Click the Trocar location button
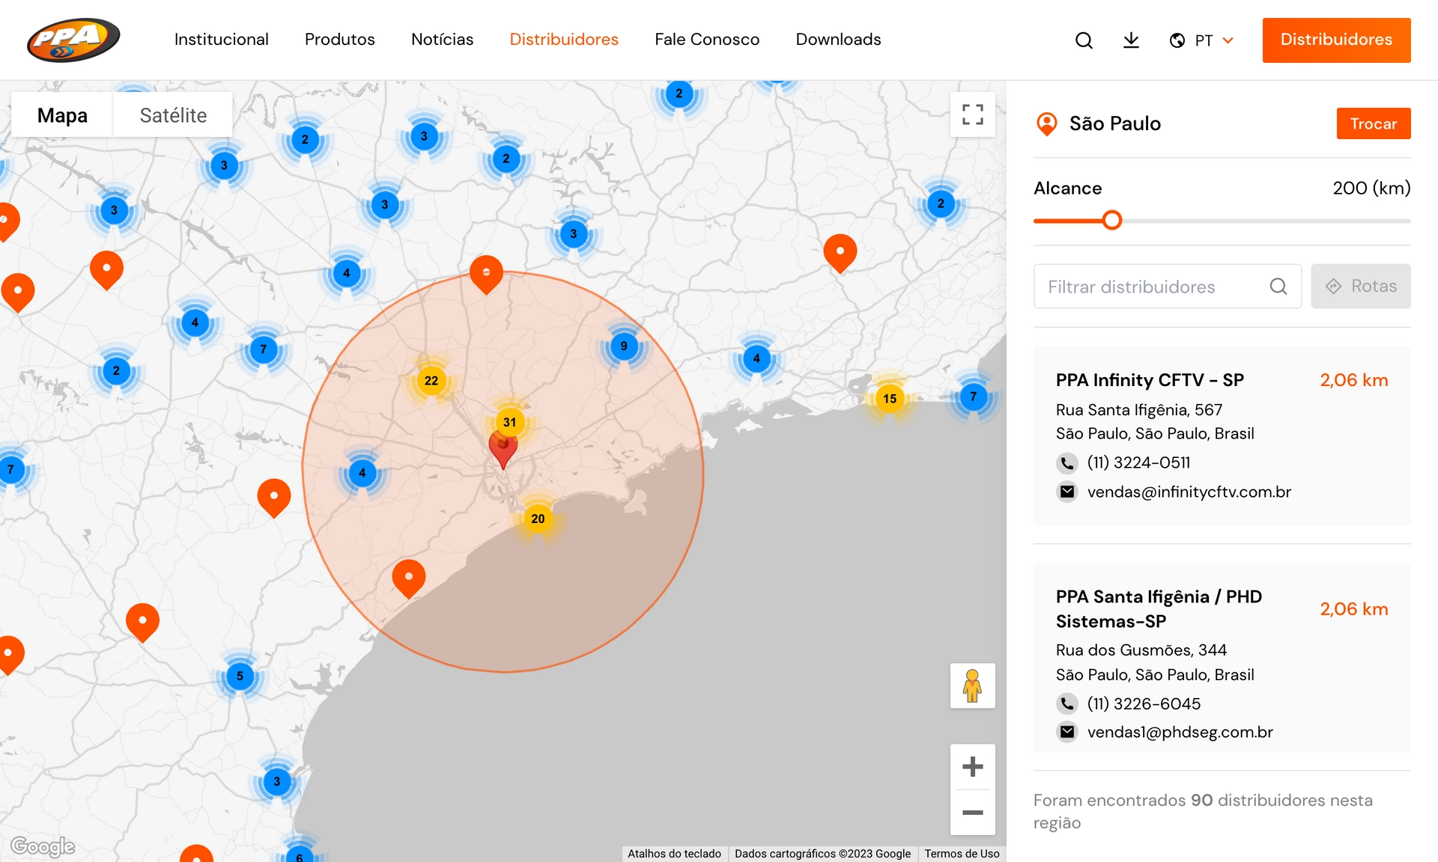The width and height of the screenshot is (1438, 862). pos(1373,123)
